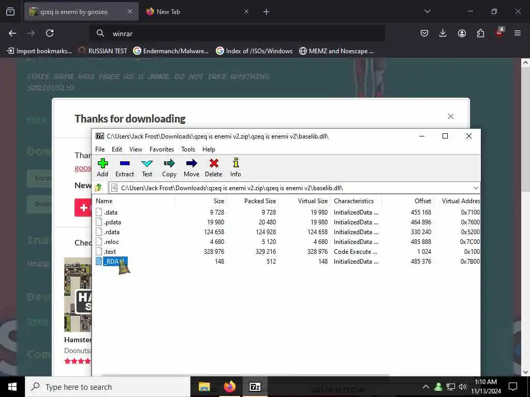The image size is (530, 397).
Task: Open the Windows Start menu
Action: 12,387
